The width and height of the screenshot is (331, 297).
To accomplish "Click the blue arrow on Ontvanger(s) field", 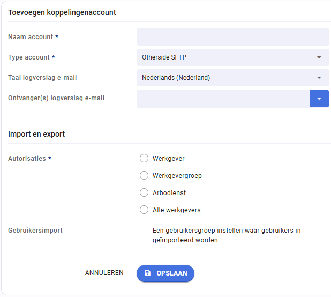I will click(319, 99).
